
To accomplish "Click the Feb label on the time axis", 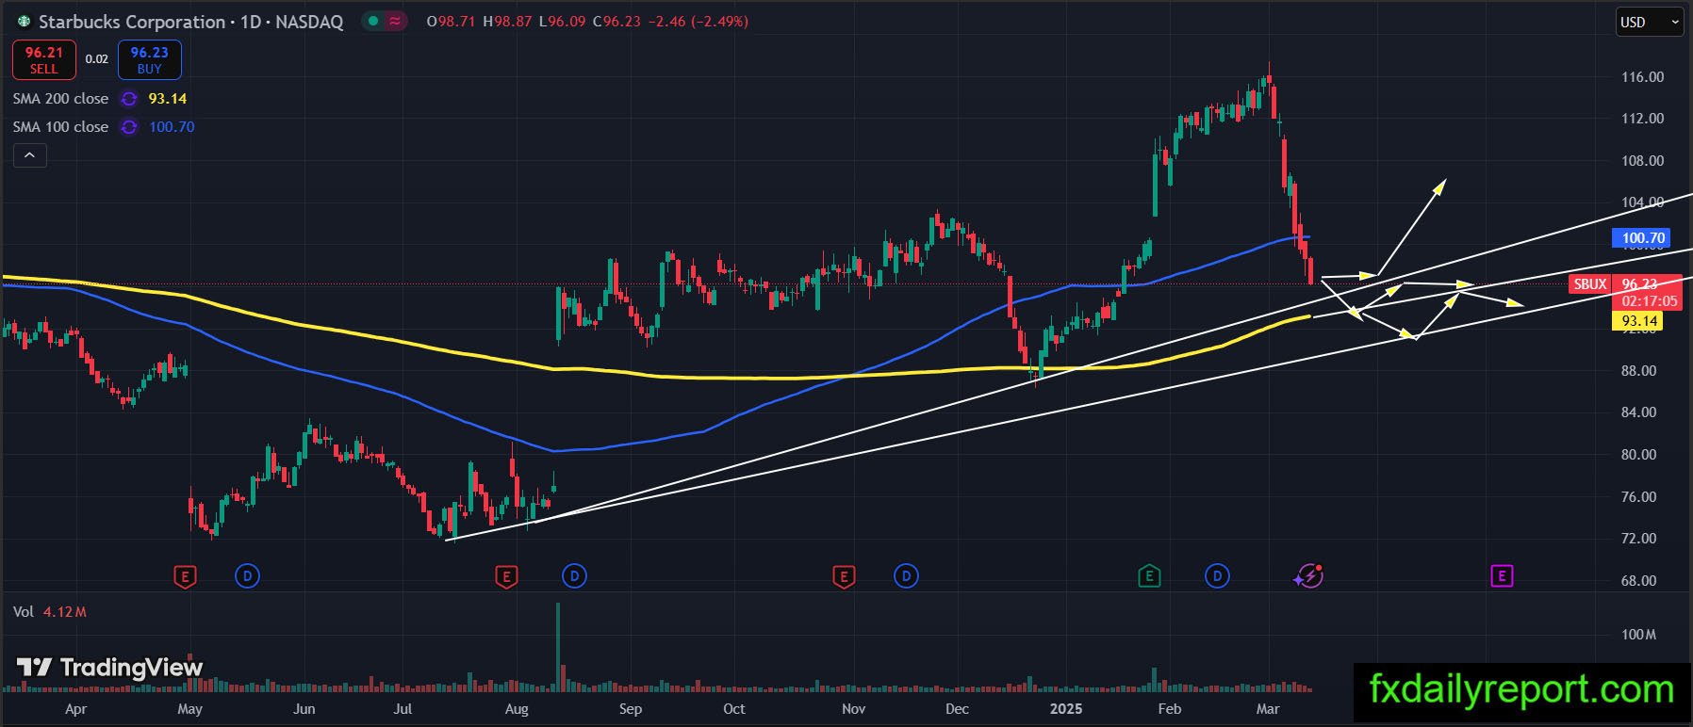I will (x=1169, y=709).
